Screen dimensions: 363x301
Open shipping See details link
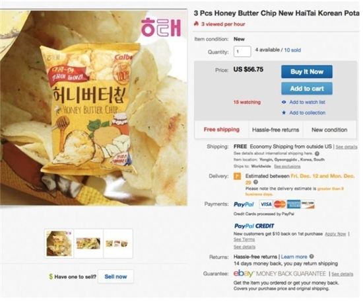346,147
